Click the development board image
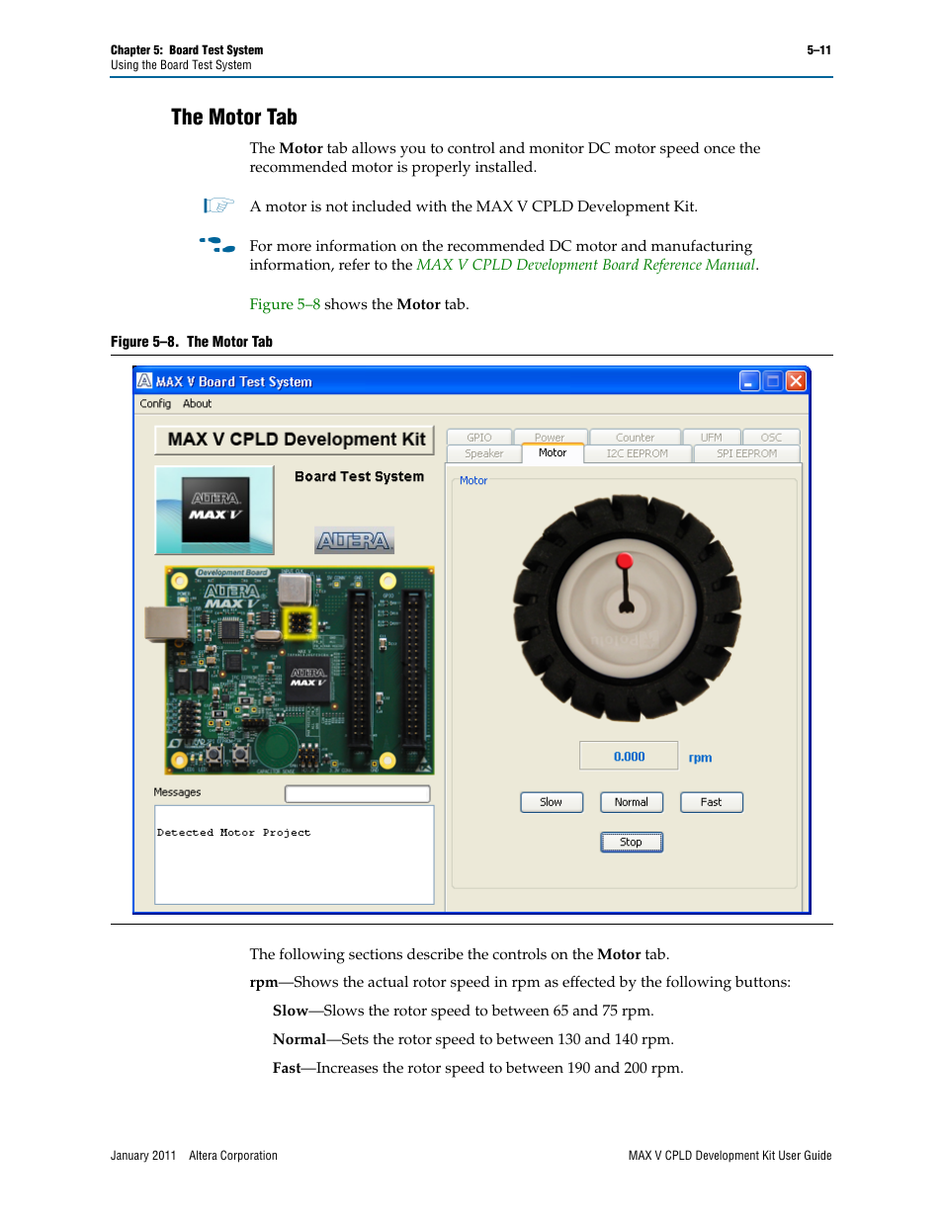Screen dimensions: 943x1220 coord(292,670)
